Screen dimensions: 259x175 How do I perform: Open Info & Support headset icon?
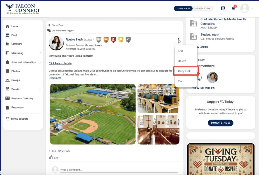click(8, 119)
